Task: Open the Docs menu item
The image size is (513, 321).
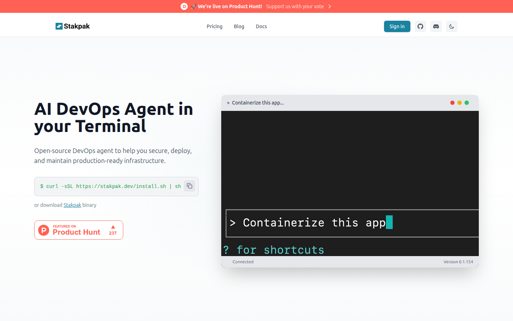Action: [261, 26]
